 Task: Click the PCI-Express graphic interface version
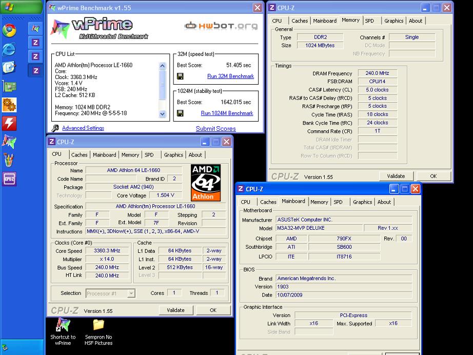point(353,315)
